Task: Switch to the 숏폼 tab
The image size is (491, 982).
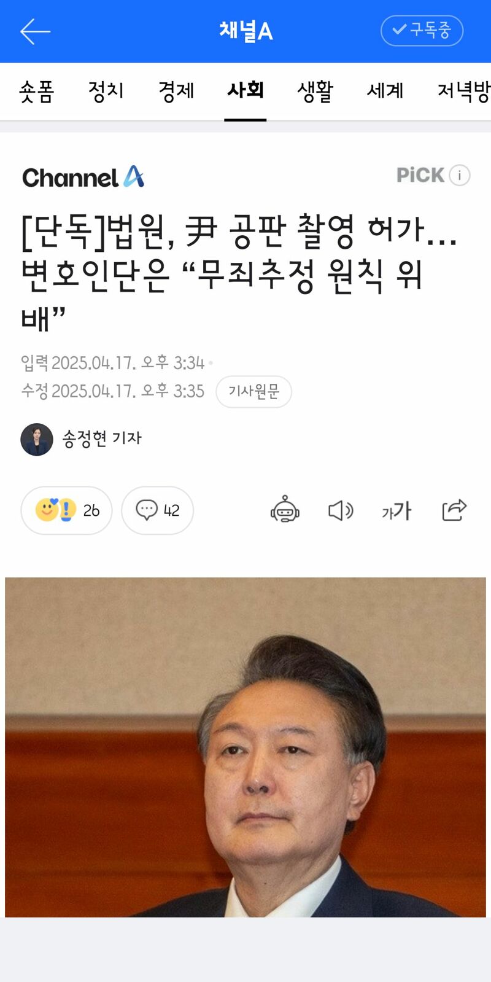Action: click(x=37, y=92)
